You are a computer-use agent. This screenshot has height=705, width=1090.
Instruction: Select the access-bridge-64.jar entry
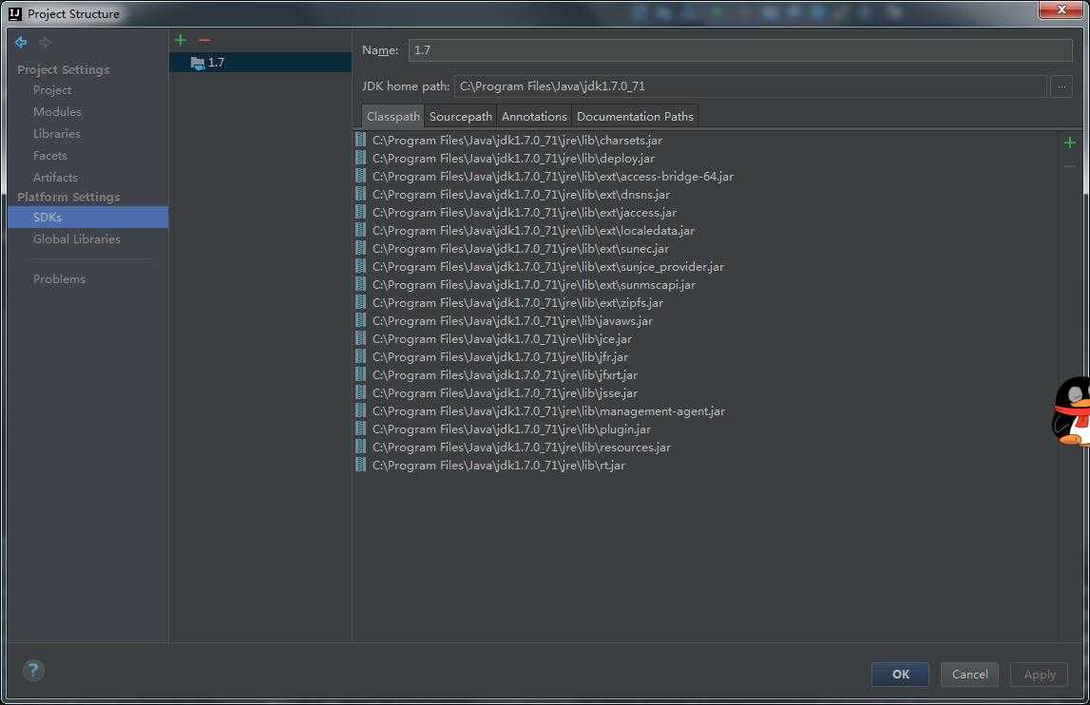553,177
